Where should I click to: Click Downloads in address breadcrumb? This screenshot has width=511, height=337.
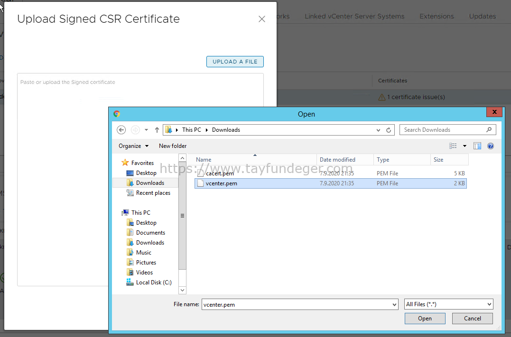point(226,130)
